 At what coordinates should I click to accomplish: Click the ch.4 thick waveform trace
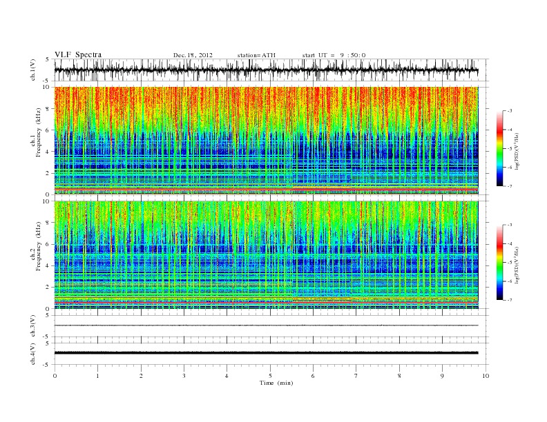click(266, 353)
